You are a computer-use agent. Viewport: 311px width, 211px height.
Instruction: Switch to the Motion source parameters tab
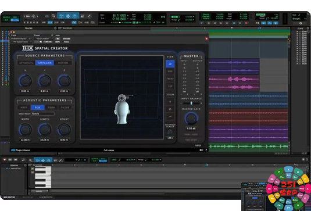63,63
